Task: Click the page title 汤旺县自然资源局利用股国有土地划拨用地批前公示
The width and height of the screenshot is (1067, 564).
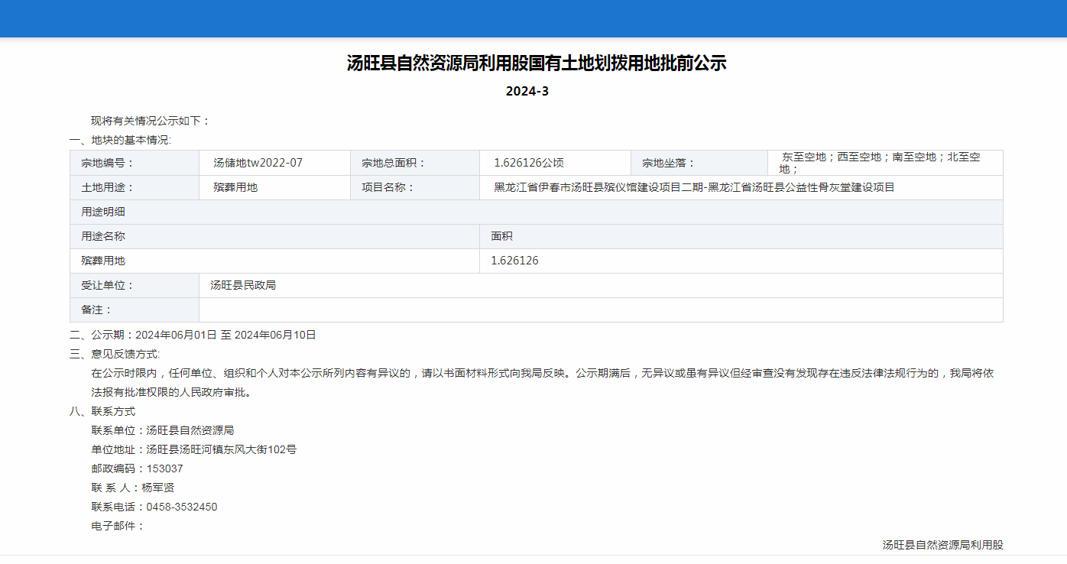Action: point(536,63)
